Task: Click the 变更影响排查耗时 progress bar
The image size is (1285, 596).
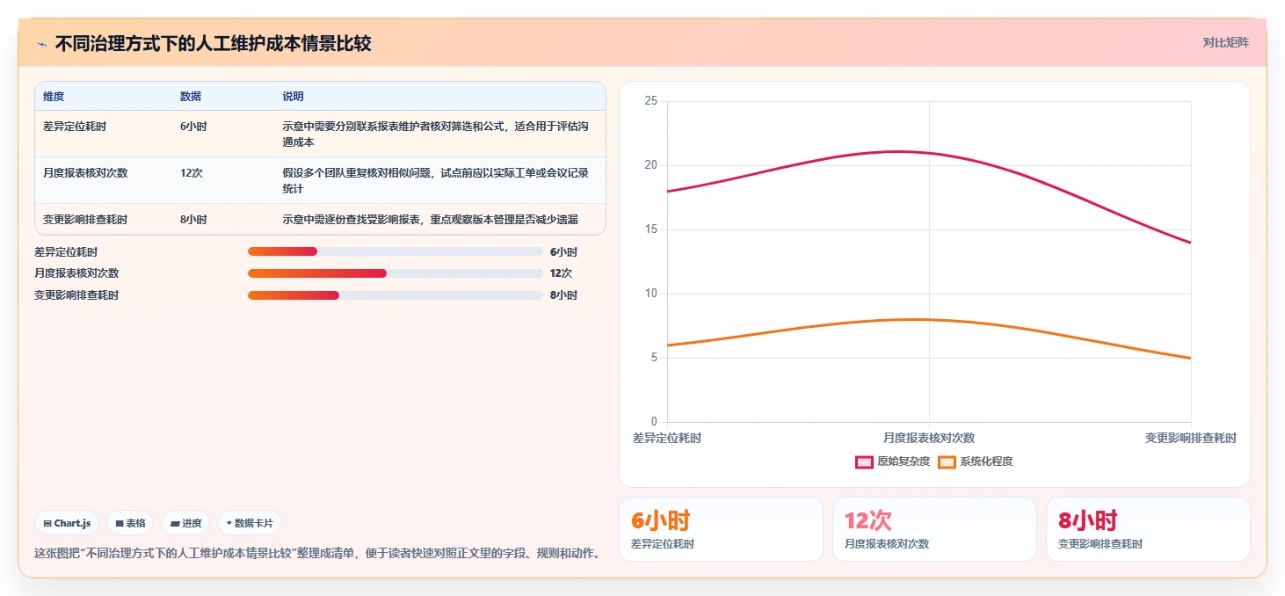Action: (x=396, y=295)
